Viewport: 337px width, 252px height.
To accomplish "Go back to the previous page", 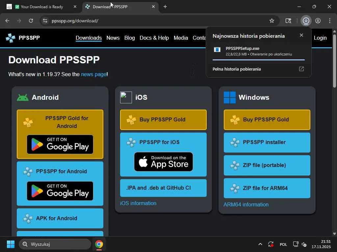I will pyautogui.click(x=7, y=21).
